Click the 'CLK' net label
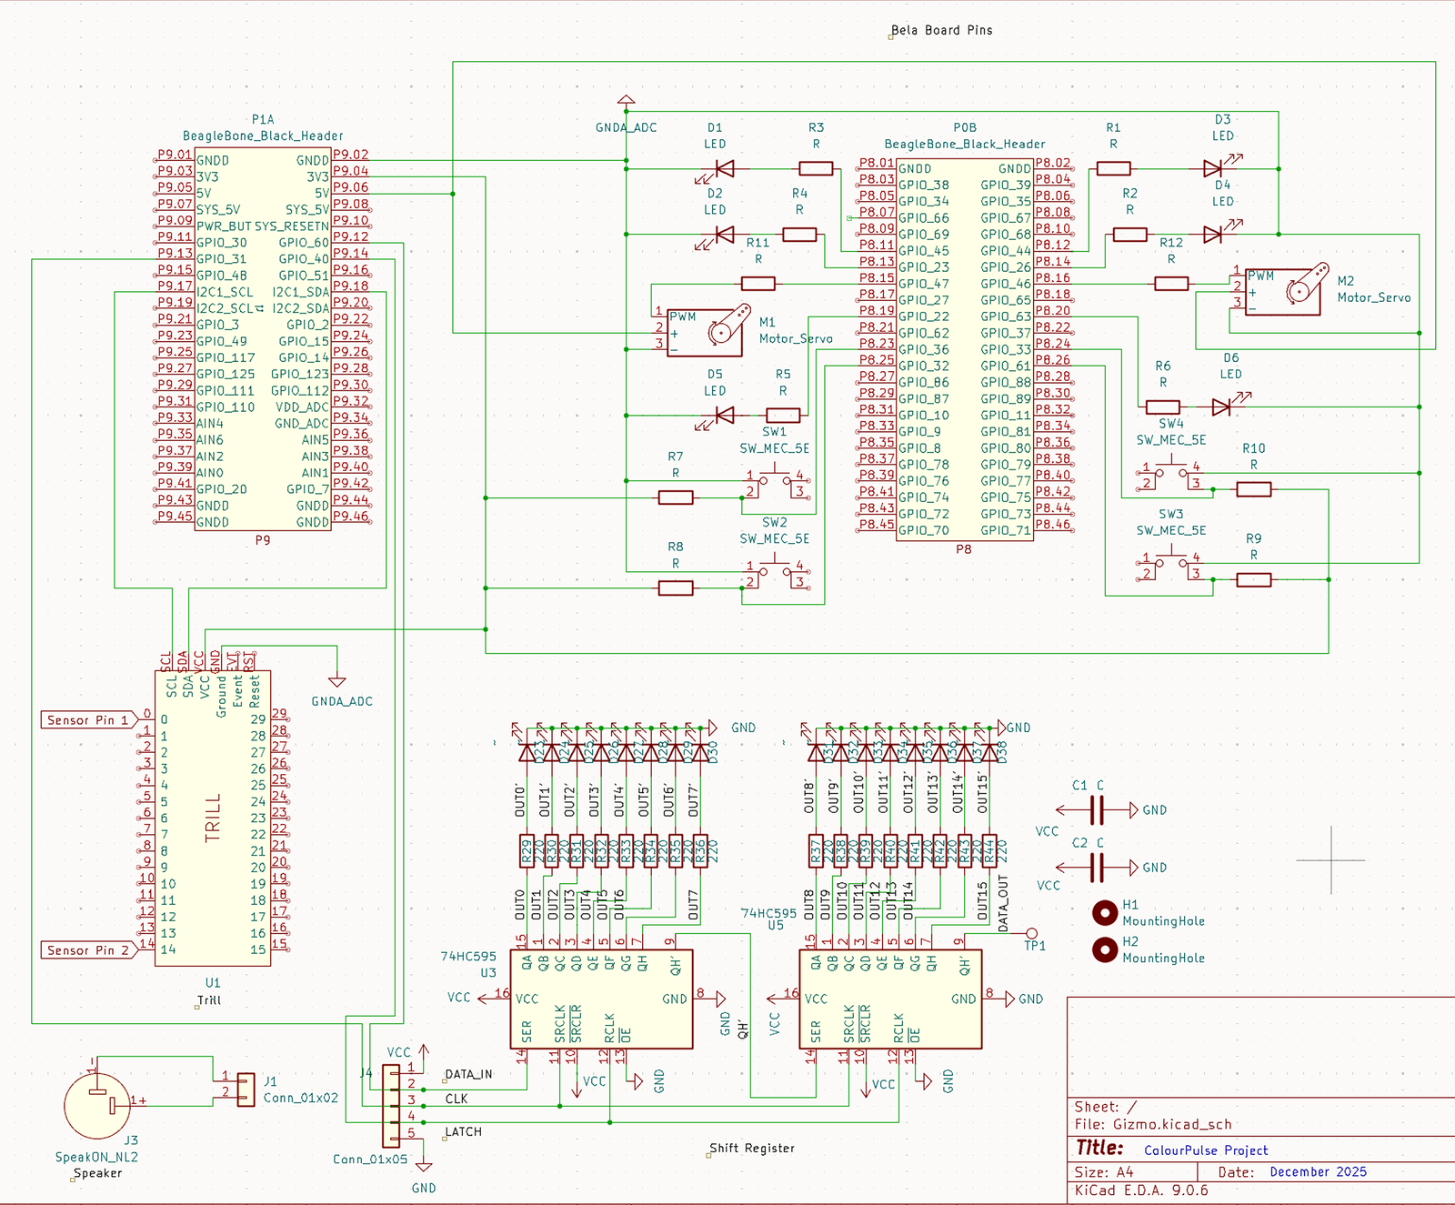 (x=457, y=1099)
